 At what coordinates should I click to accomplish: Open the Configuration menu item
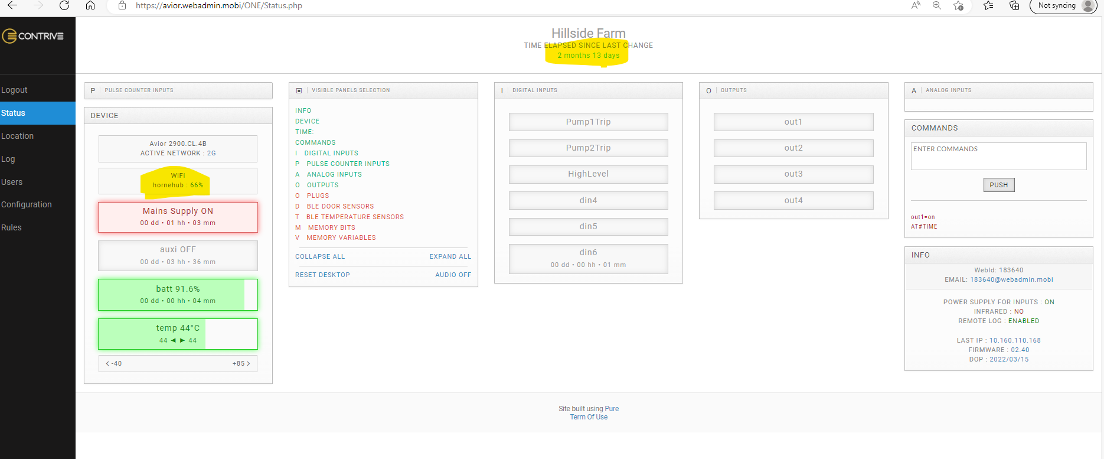pos(27,204)
